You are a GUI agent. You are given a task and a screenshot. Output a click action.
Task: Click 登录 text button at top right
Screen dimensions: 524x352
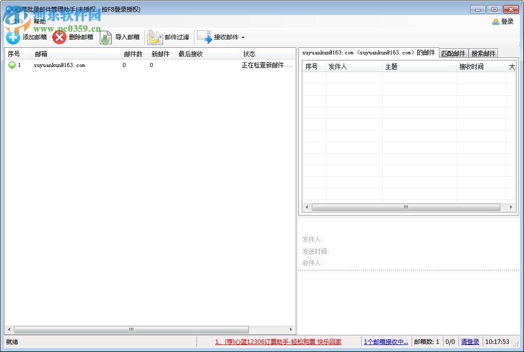tap(507, 22)
